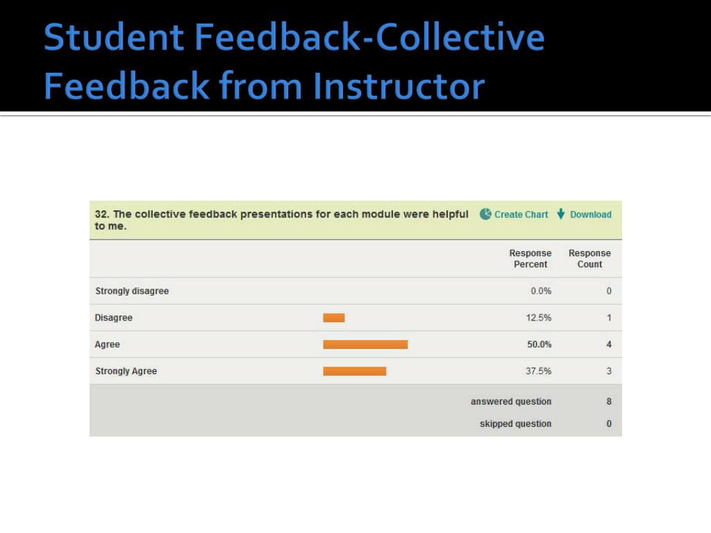
Task: Click the Response Percent column header
Action: (x=530, y=258)
